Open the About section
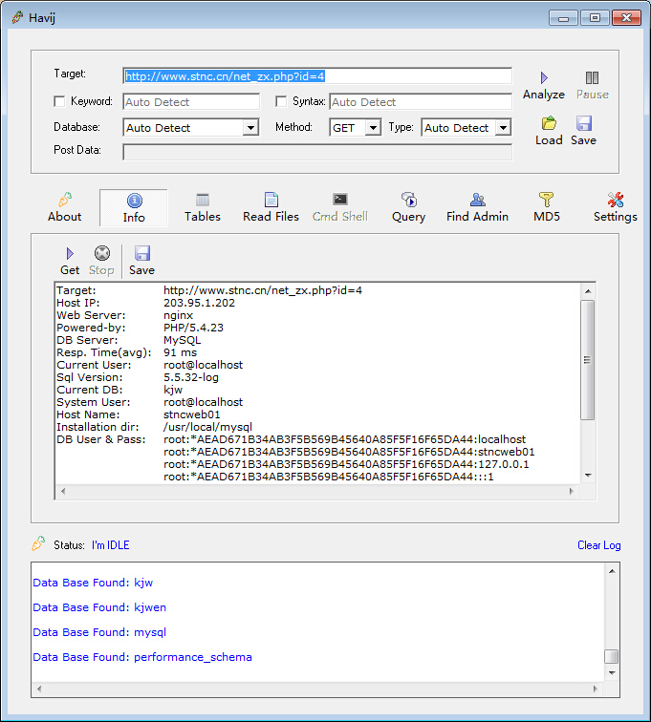651x722 pixels. (65, 207)
